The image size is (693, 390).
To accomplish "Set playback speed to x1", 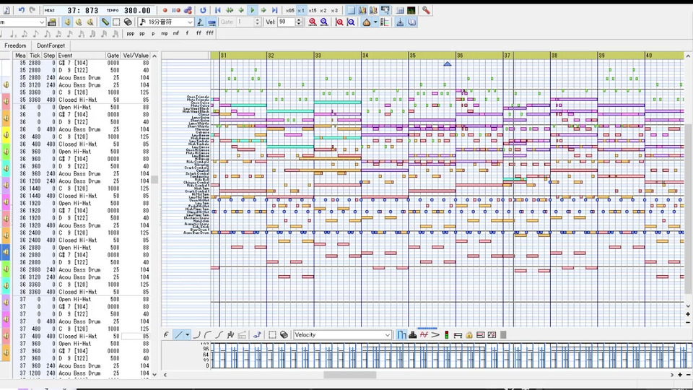I will coord(301,10).
